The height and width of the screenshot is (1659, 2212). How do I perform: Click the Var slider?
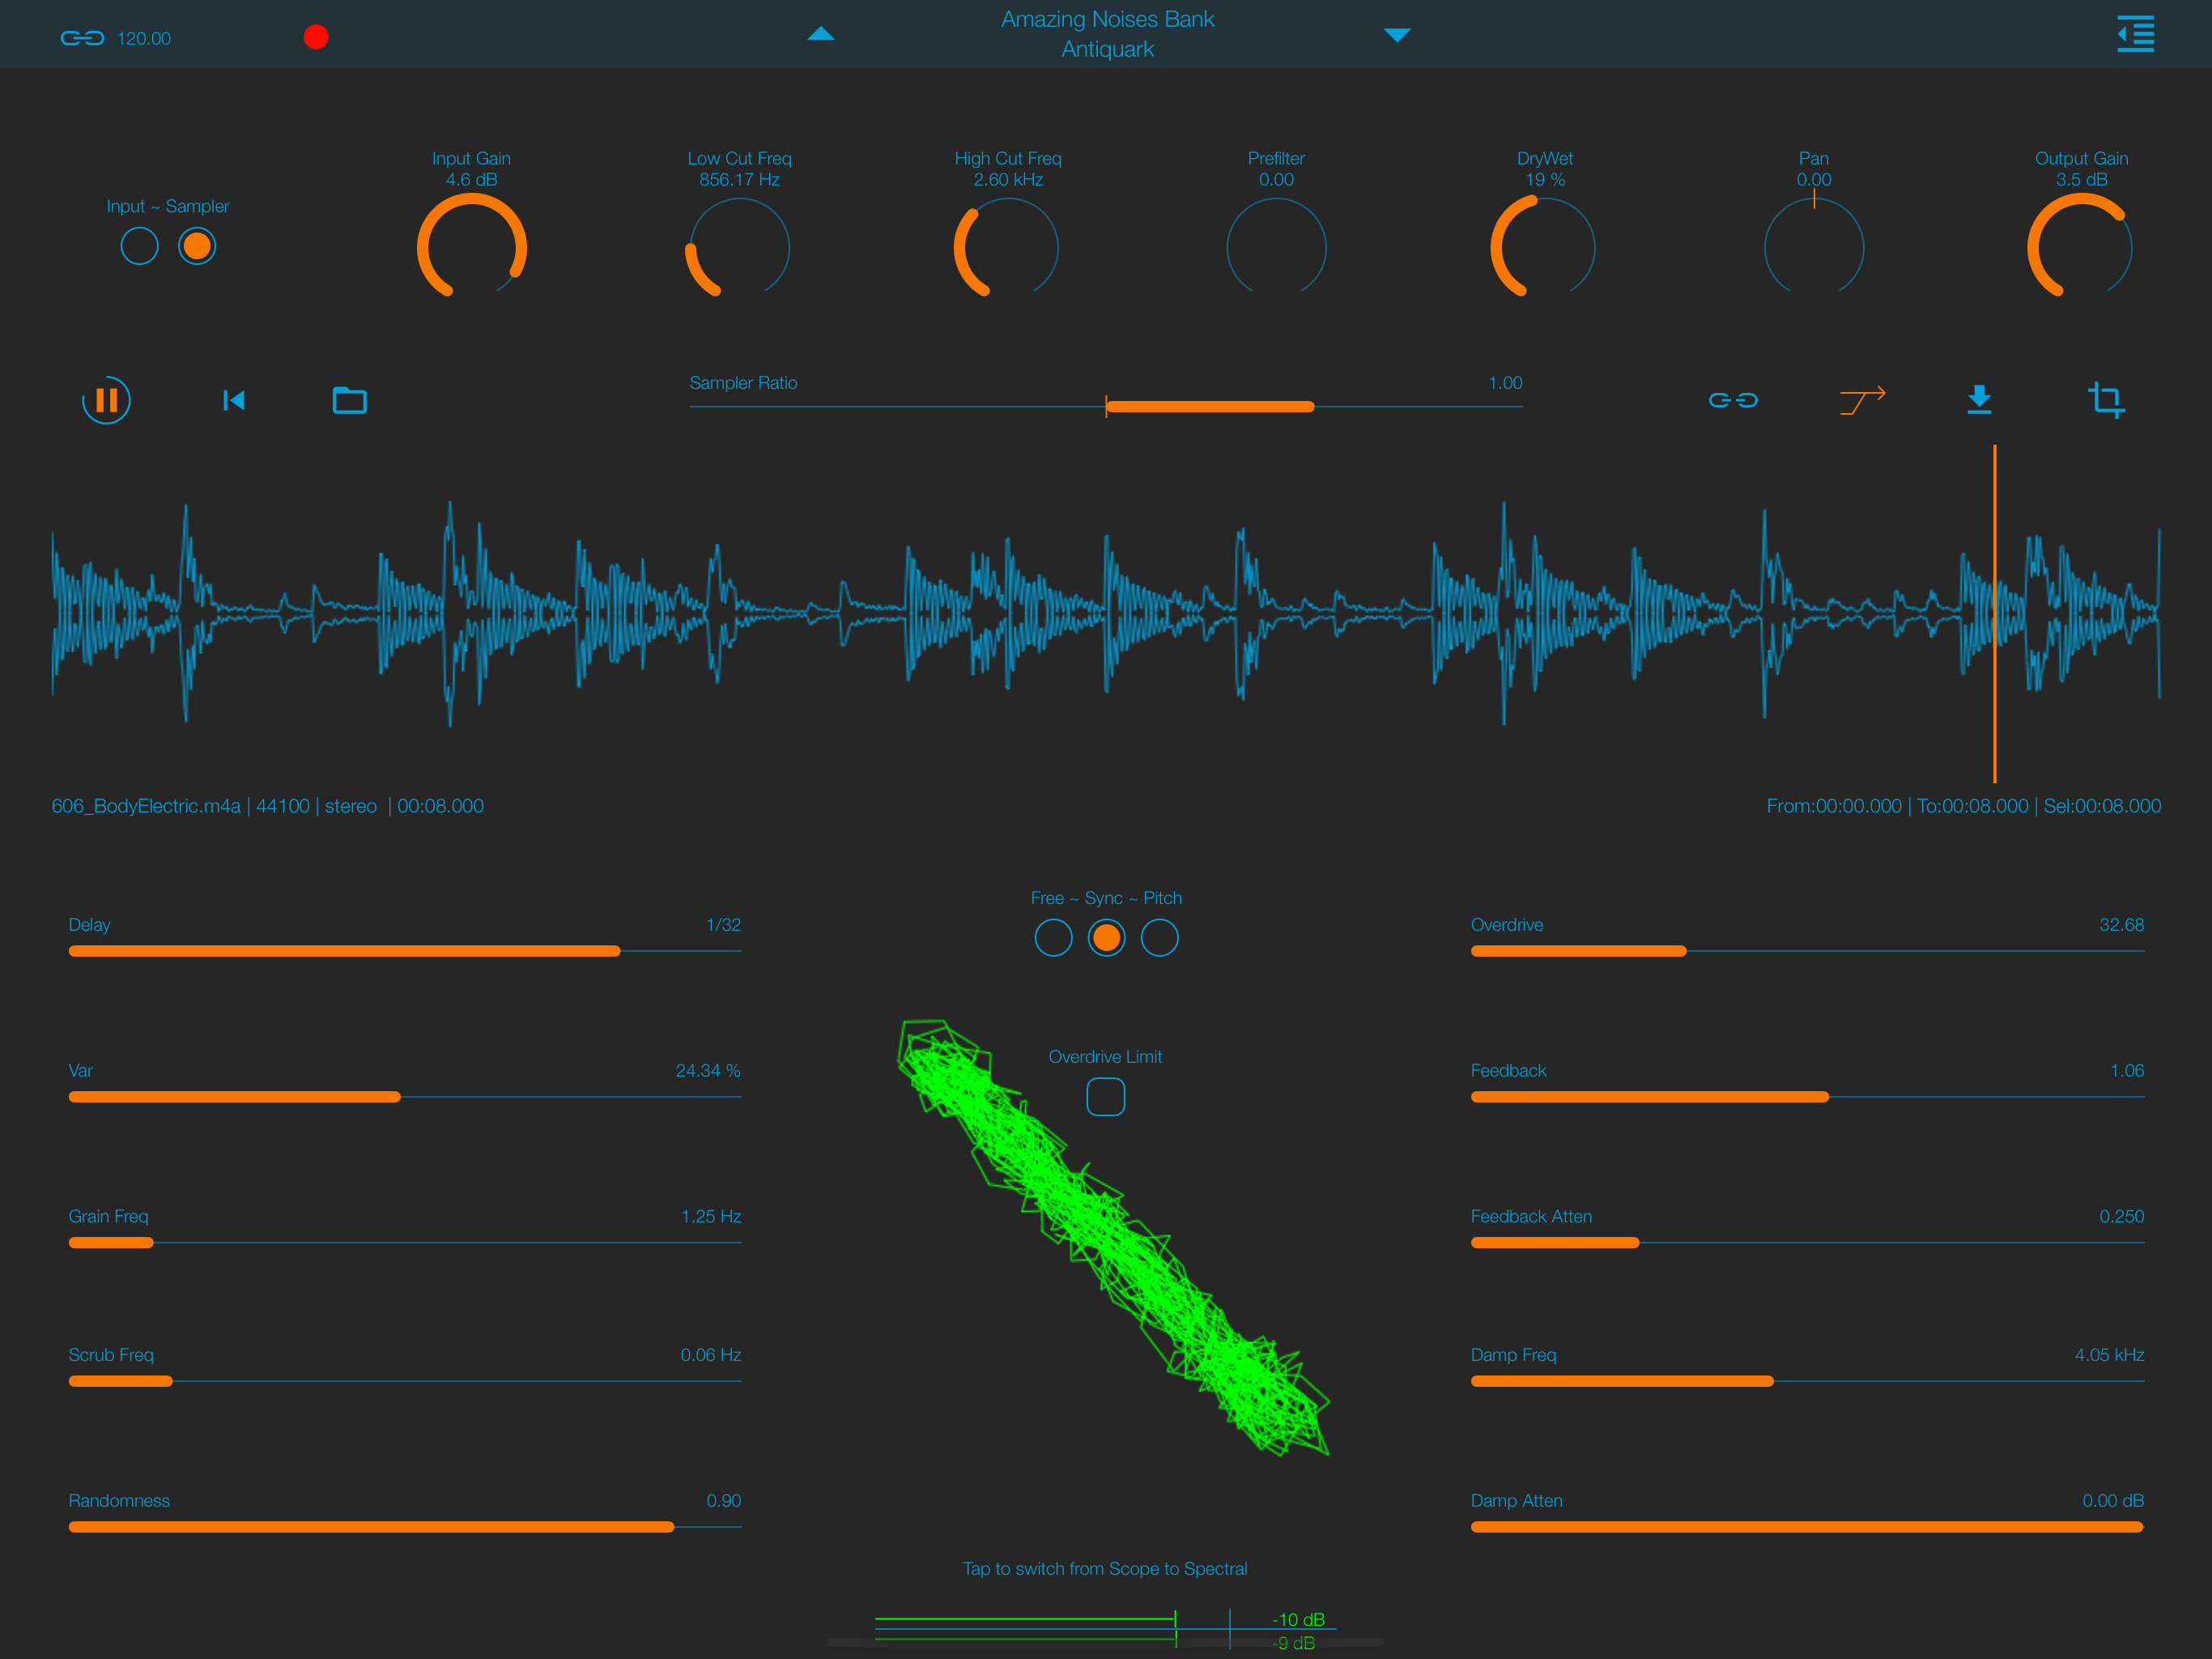click(405, 1097)
